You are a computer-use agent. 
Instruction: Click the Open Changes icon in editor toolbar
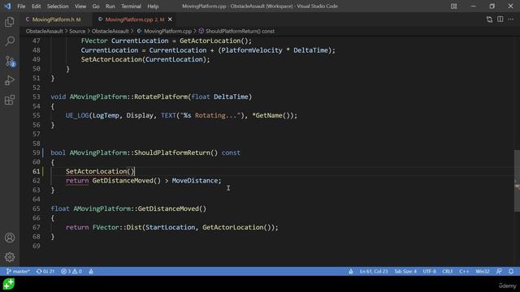point(489,19)
